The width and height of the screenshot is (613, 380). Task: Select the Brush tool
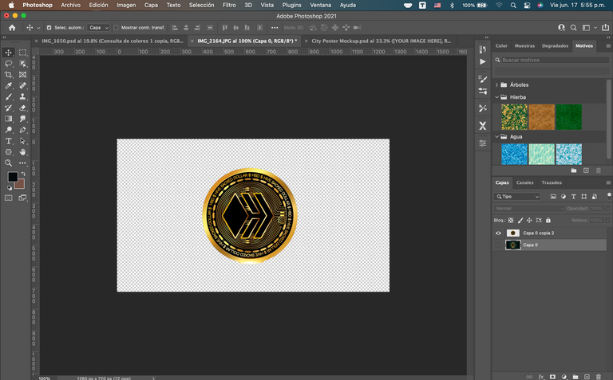point(9,96)
